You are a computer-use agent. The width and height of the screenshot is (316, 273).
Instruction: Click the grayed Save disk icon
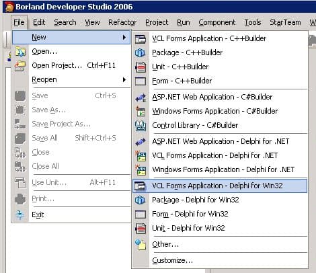pos(20,96)
